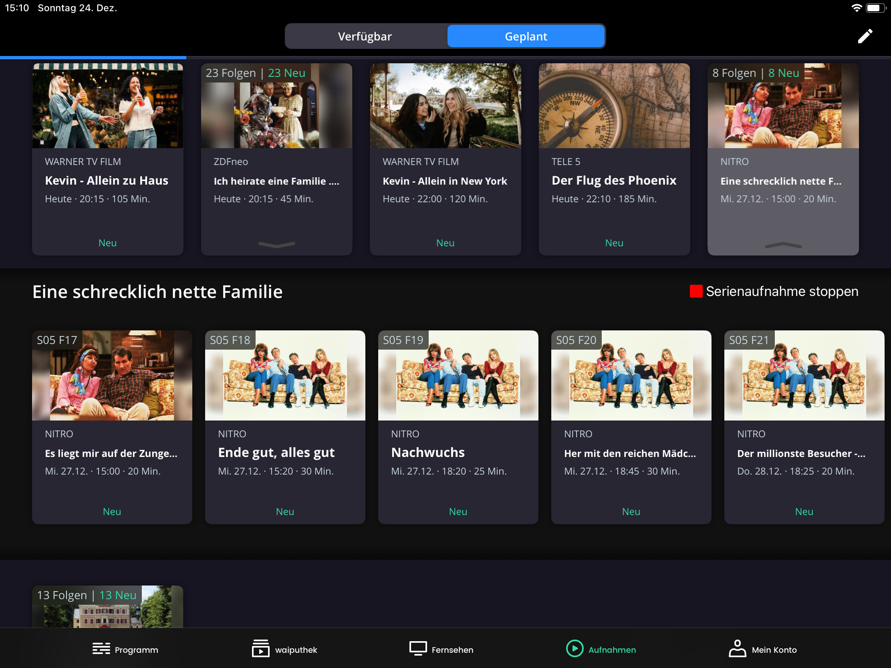891x668 pixels.
Task: Select title Ich heirate eine Familie
Action: point(276,181)
